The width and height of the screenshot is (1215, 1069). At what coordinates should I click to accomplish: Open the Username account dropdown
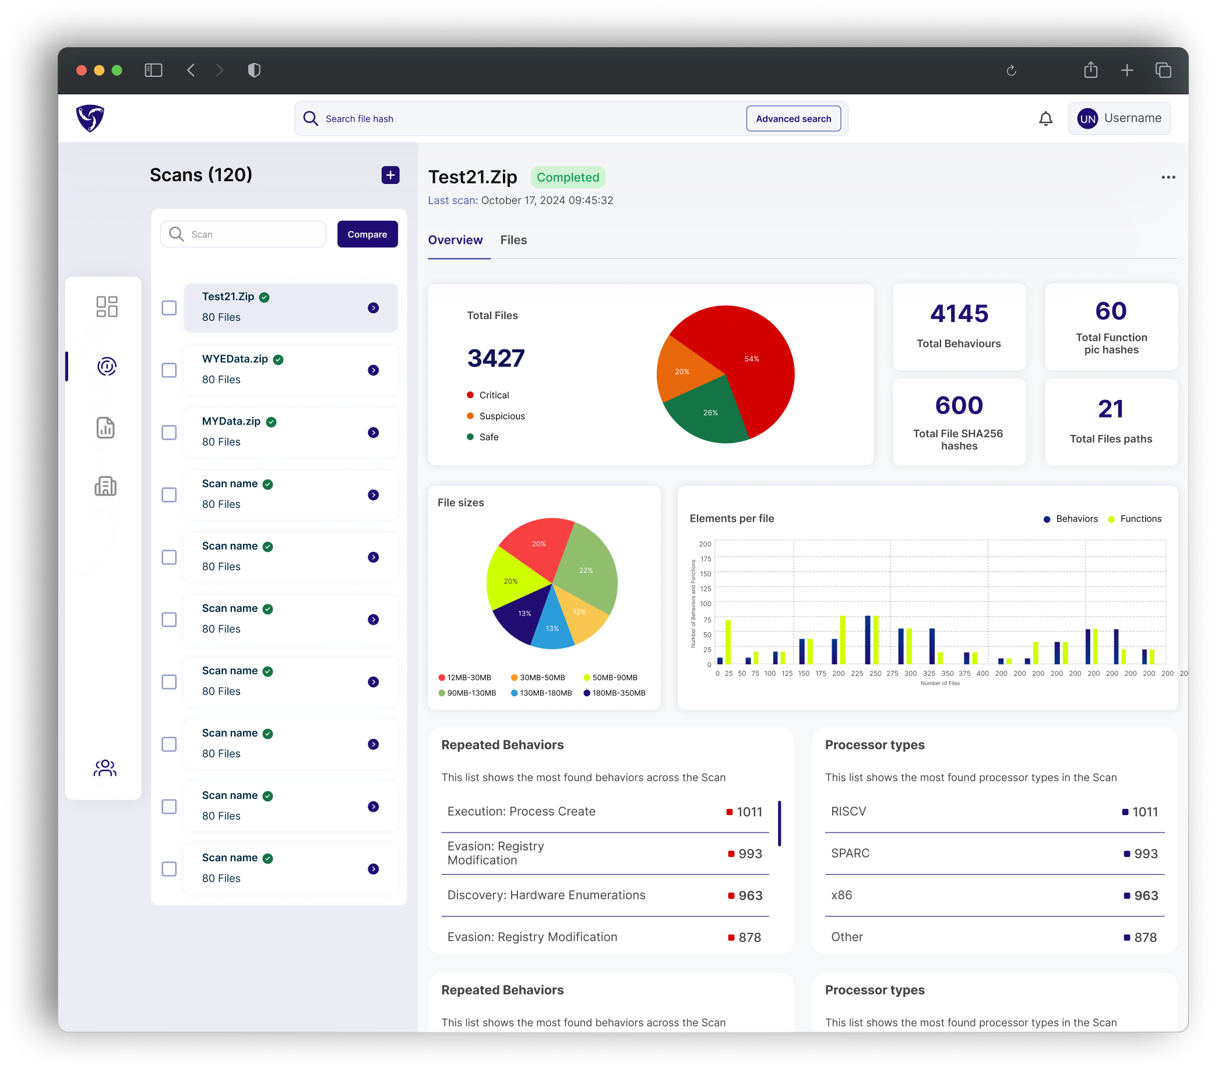(1119, 119)
